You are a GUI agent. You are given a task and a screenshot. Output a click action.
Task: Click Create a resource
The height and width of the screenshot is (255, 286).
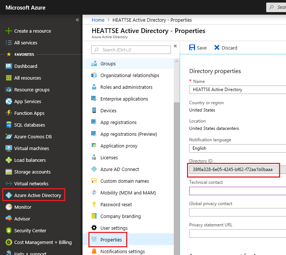(32, 31)
